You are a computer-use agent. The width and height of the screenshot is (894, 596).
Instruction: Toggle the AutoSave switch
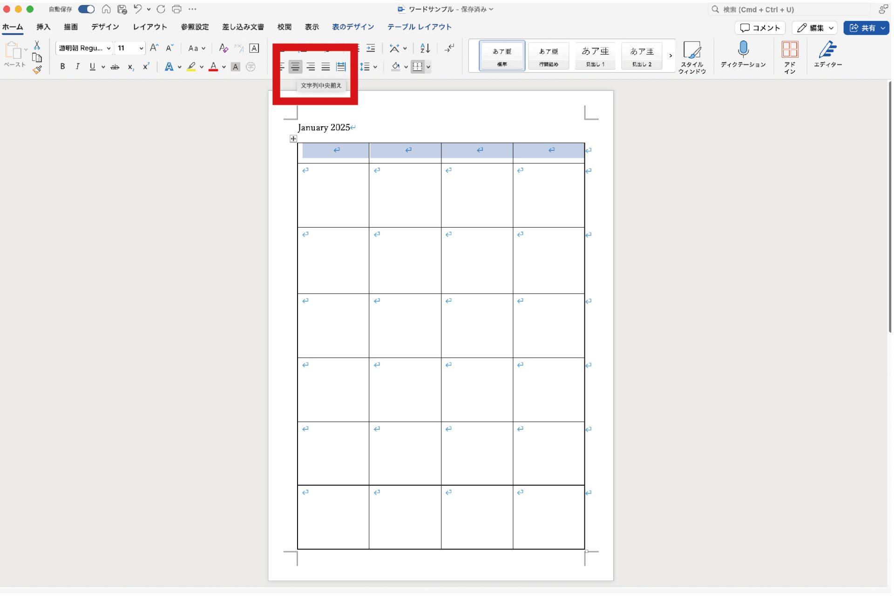pyautogui.click(x=86, y=9)
